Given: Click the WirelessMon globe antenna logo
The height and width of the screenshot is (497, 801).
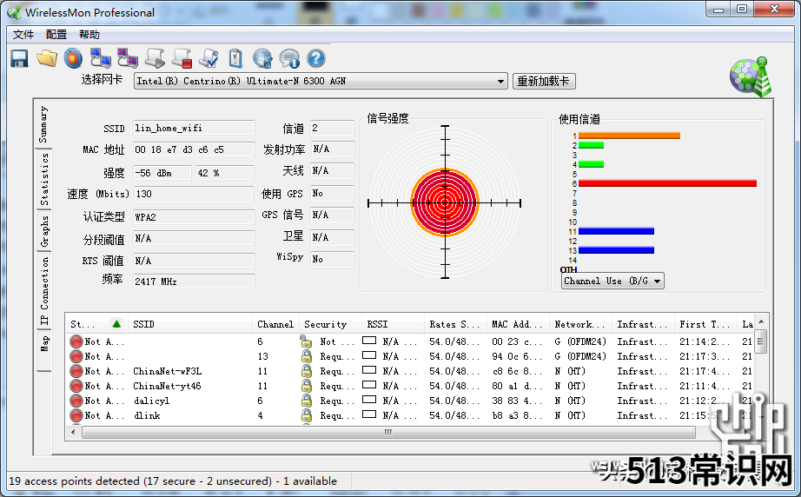Looking at the screenshot, I should [x=751, y=77].
